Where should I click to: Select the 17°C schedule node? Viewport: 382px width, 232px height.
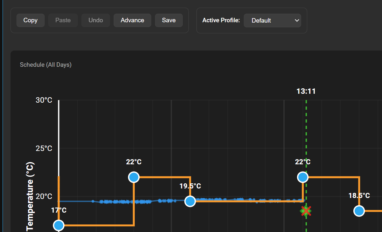point(59,226)
